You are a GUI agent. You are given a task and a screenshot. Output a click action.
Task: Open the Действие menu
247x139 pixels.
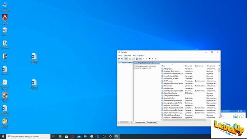[127, 56]
